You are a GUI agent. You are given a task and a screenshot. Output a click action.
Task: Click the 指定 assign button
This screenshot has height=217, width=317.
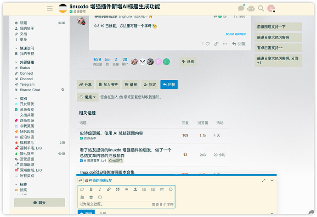(150, 84)
